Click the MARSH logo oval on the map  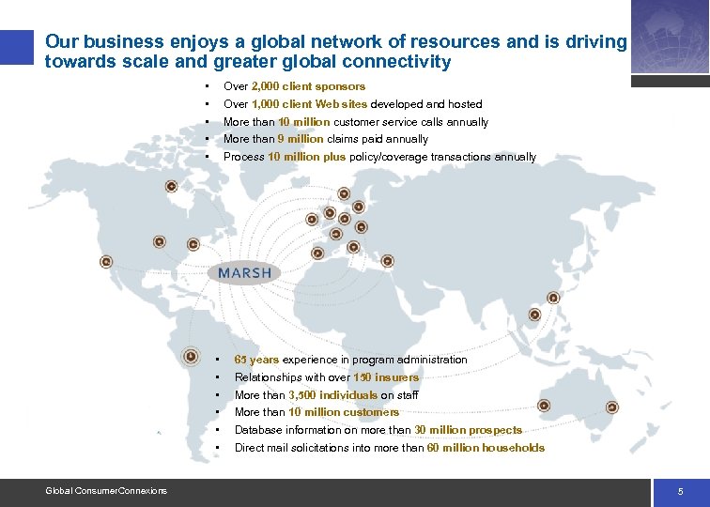(244, 272)
